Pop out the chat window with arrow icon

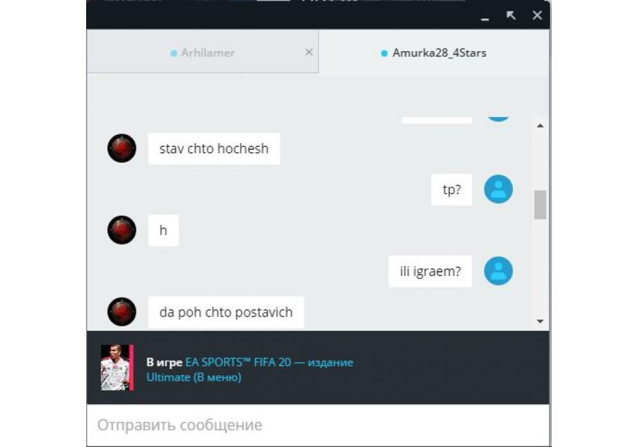pyautogui.click(x=510, y=15)
